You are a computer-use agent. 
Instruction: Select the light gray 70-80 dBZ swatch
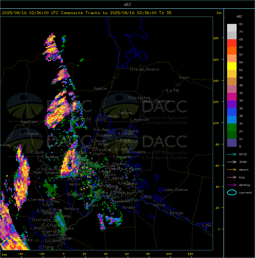[x=232, y=28]
